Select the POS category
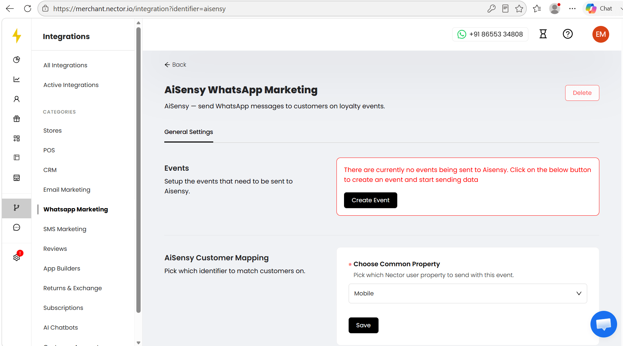The image size is (623, 346). 49,150
